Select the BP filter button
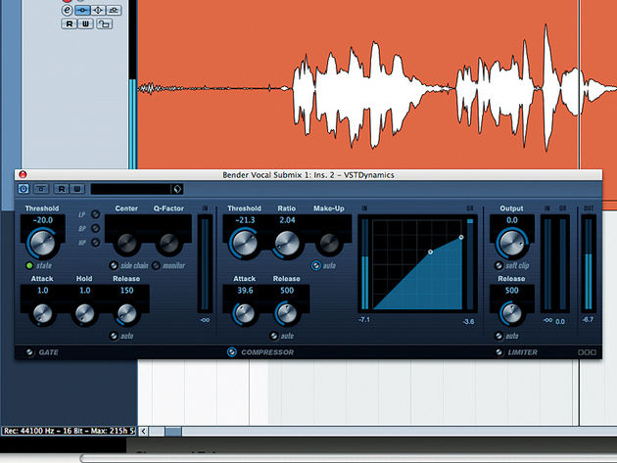This screenshot has width=617, height=463. (x=96, y=228)
